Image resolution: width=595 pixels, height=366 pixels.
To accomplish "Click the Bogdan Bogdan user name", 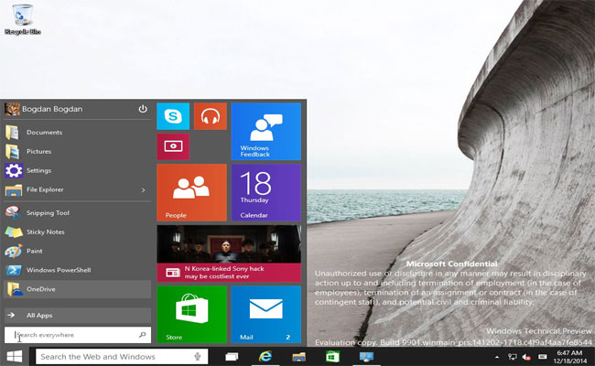I will tap(52, 109).
